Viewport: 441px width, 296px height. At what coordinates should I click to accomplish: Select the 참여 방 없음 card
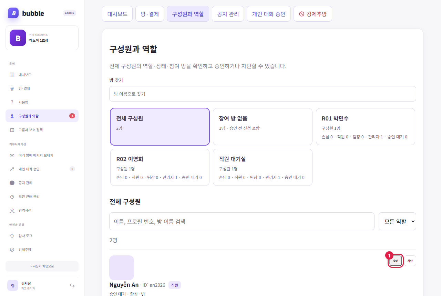(x=263, y=127)
